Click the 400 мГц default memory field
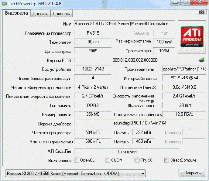Image resolution: width=209 pixels, height=181 pixels. (x=143, y=141)
